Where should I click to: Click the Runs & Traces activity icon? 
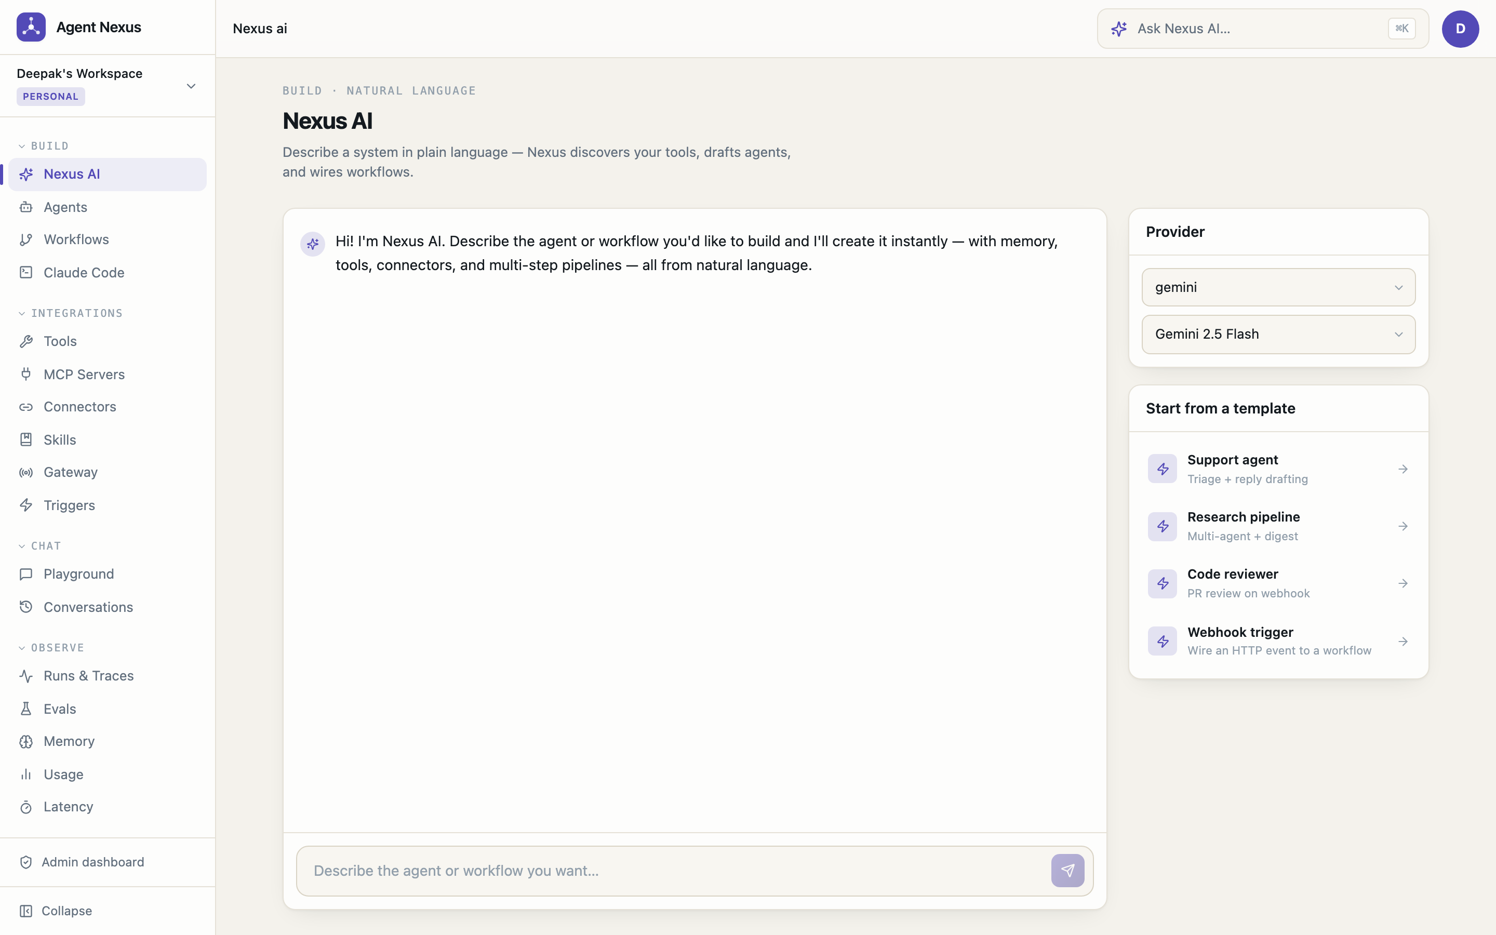click(x=26, y=676)
